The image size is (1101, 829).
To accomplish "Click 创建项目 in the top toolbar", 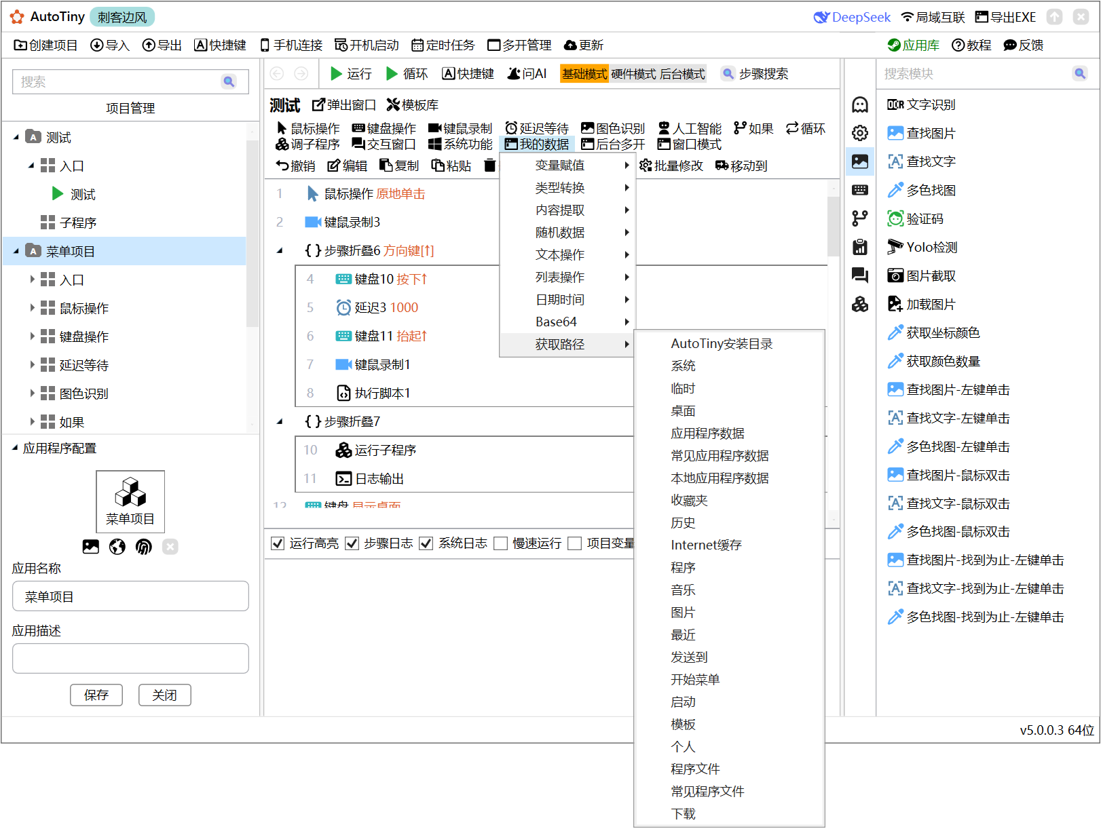I will click(45, 45).
